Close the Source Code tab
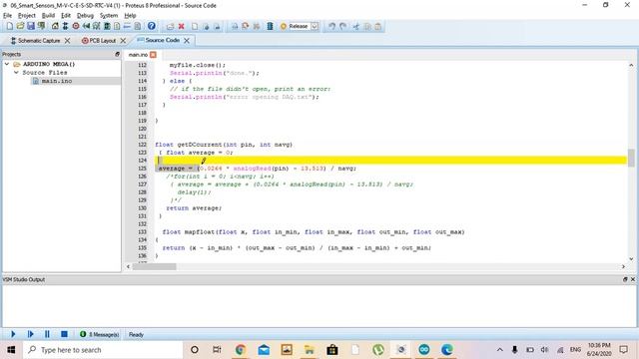 [x=187, y=41]
